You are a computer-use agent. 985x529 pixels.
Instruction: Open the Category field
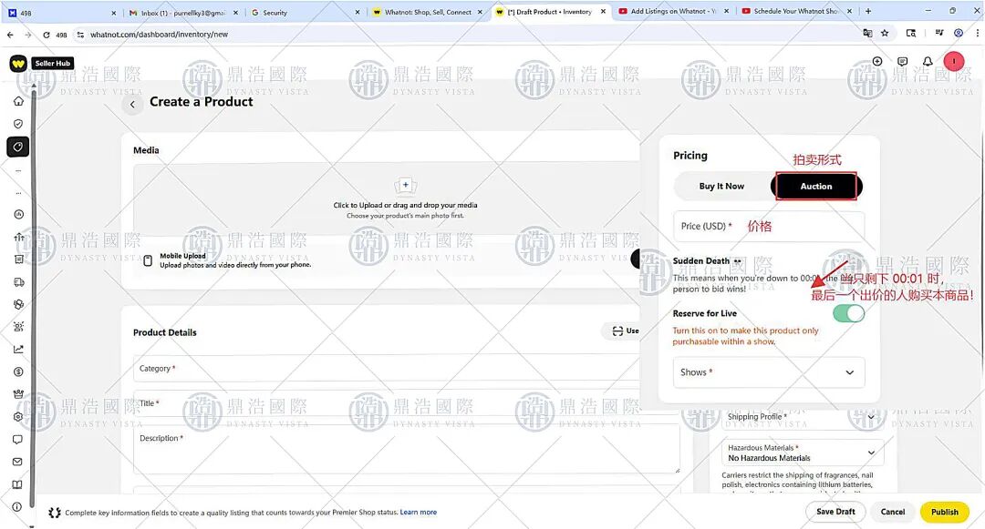[387, 369]
